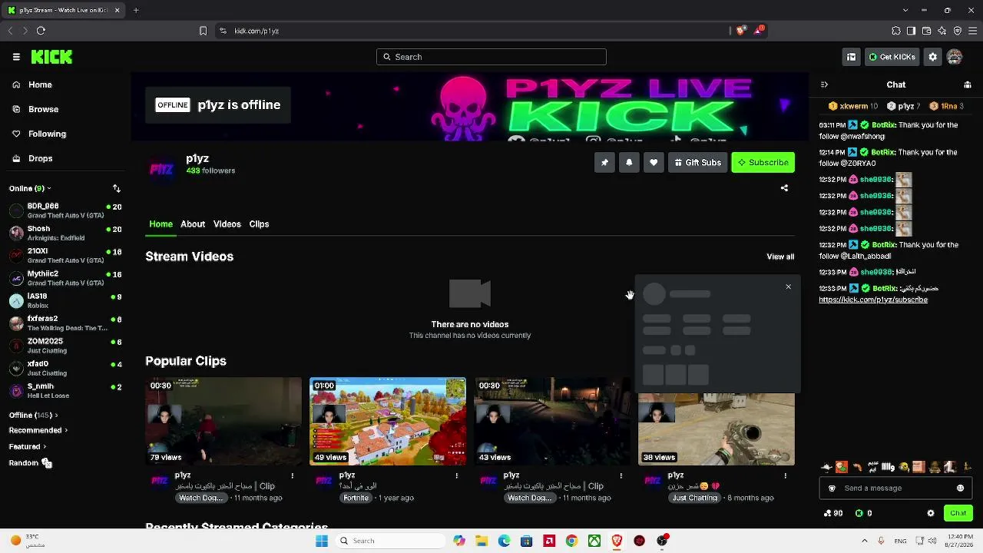Viewport: 983px width, 553px height.
Task: Open BDR_966 channel in sidebar
Action: point(65,210)
